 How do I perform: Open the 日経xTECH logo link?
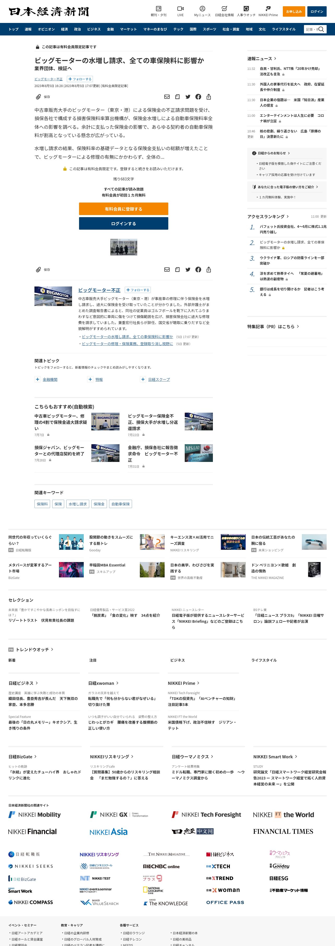point(218,866)
